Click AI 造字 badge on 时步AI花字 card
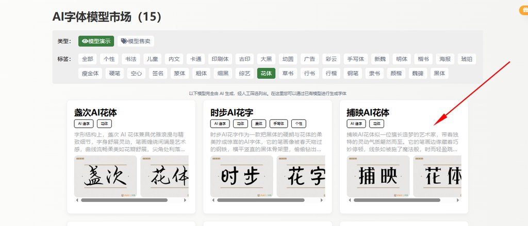Screen dimensions: 528x226 pos(220,124)
